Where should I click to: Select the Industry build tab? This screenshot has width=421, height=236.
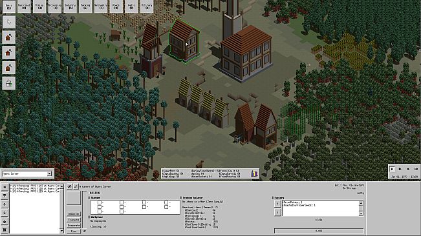[x=70, y=6]
